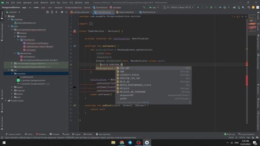Image resolution: width=260 pixels, height=146 pixels.
Task: Click Expand All in Project panel
Action: click(x=52, y=12)
